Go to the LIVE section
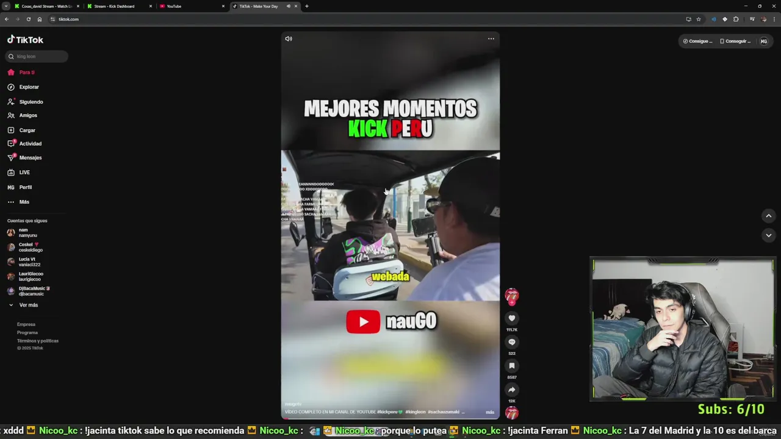This screenshot has height=439, width=781. click(x=19, y=173)
